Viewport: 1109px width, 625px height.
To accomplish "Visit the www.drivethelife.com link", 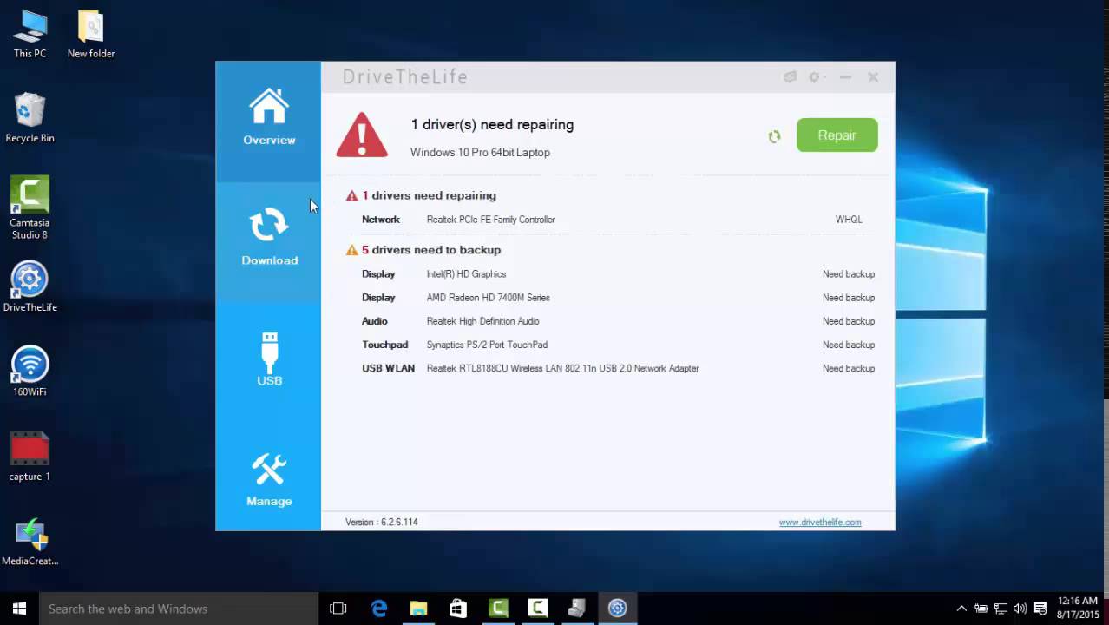I will [820, 523].
